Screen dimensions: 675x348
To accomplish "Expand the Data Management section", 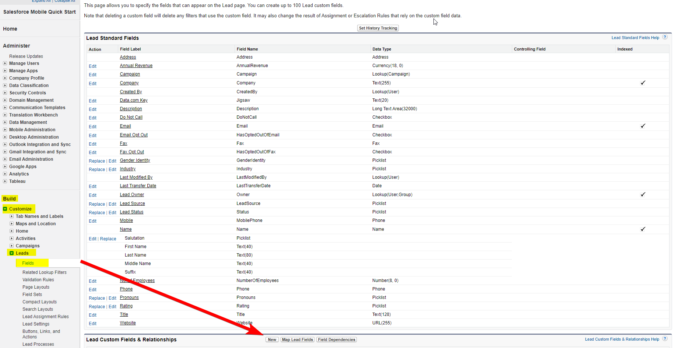I will [5, 122].
